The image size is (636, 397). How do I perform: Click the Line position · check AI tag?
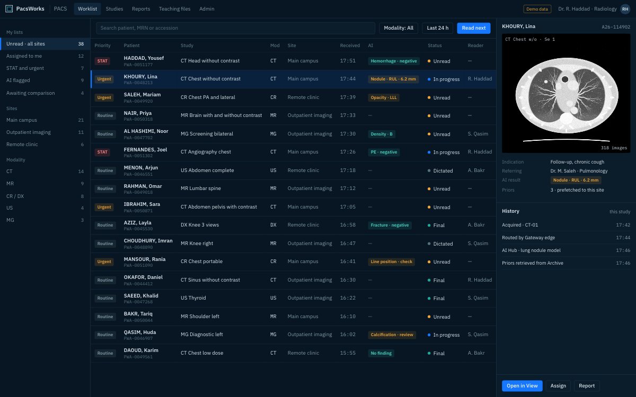[392, 261]
